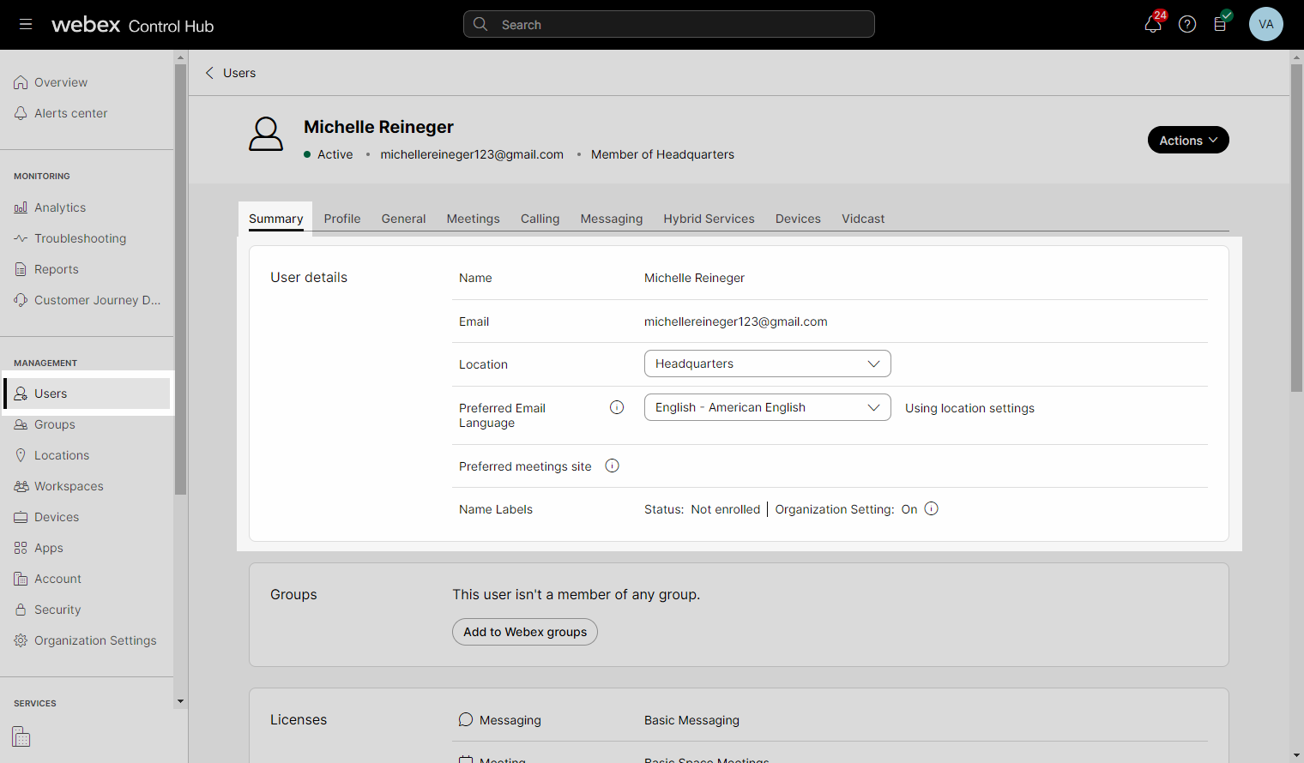The image size is (1304, 763).
Task: Click the sidebar scroll down arrow
Action: [x=180, y=701]
